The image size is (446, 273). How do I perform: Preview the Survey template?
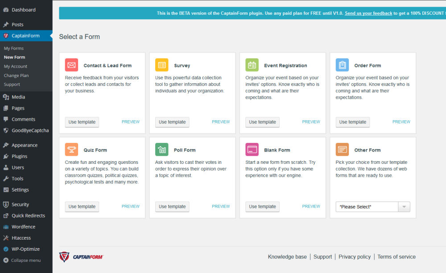[221, 122]
